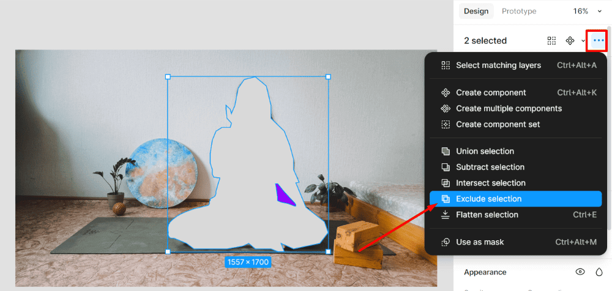Screen dimensions: 612x291
Task: Switch to the Prototype tab
Action: (519, 12)
